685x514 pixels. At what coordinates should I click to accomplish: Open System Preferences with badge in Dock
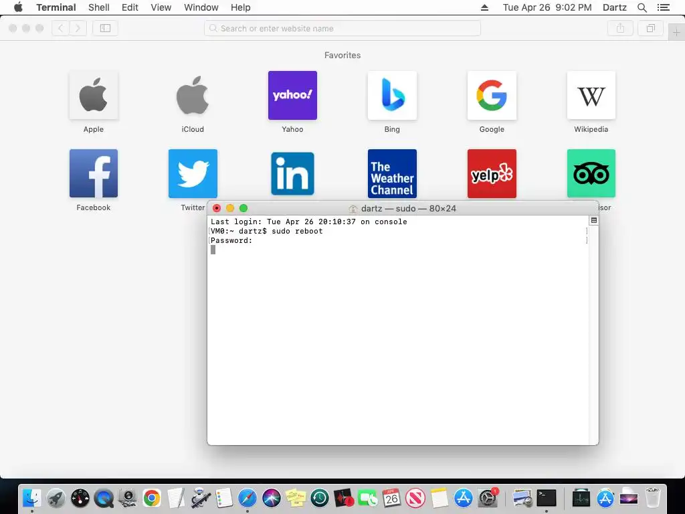pyautogui.click(x=488, y=498)
